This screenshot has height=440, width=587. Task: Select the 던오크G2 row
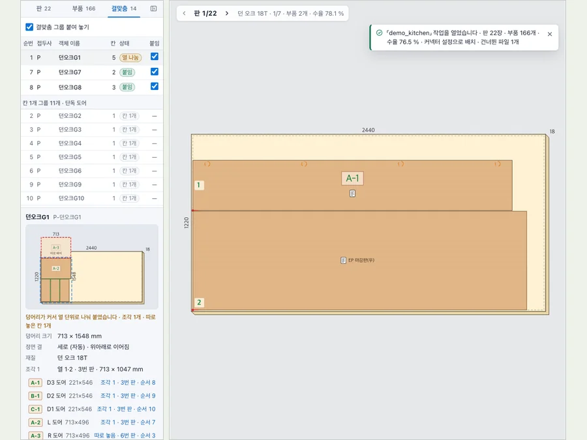click(92, 116)
